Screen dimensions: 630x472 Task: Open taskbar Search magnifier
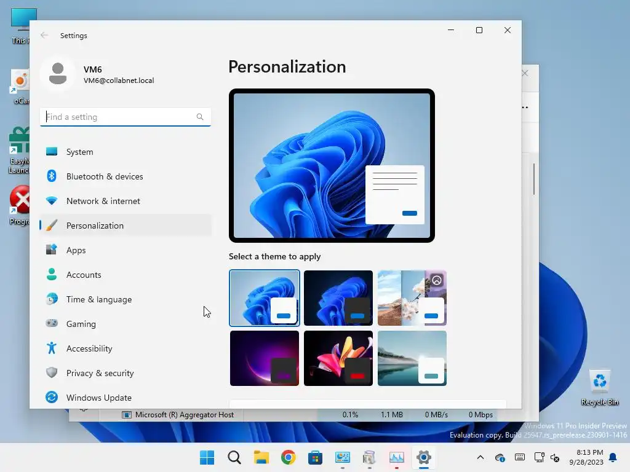point(234,457)
